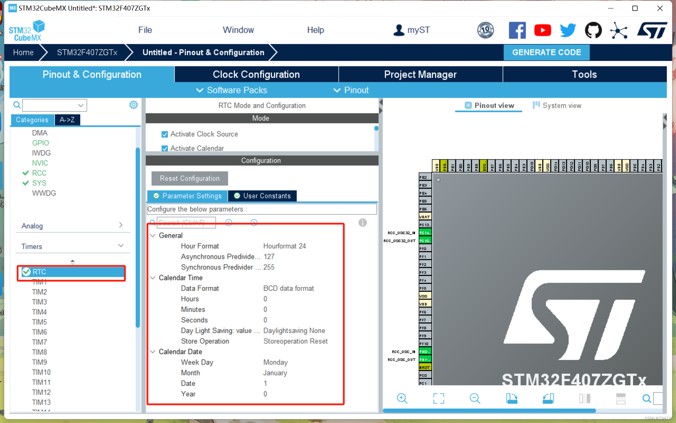Collapse the Calendar Date group
This screenshot has width=676, height=423.
point(153,352)
